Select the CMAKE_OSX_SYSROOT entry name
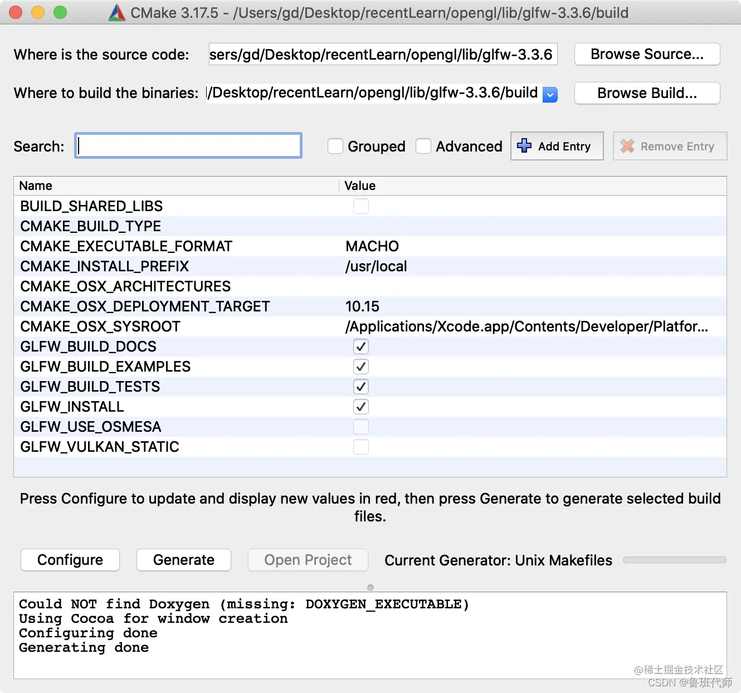 (100, 326)
